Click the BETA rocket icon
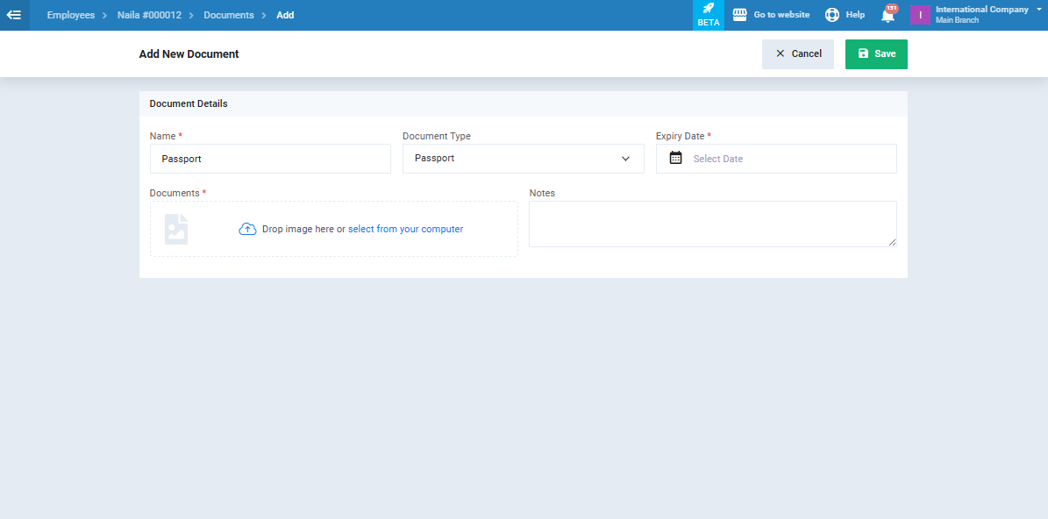The height and width of the screenshot is (519, 1048). [x=708, y=9]
